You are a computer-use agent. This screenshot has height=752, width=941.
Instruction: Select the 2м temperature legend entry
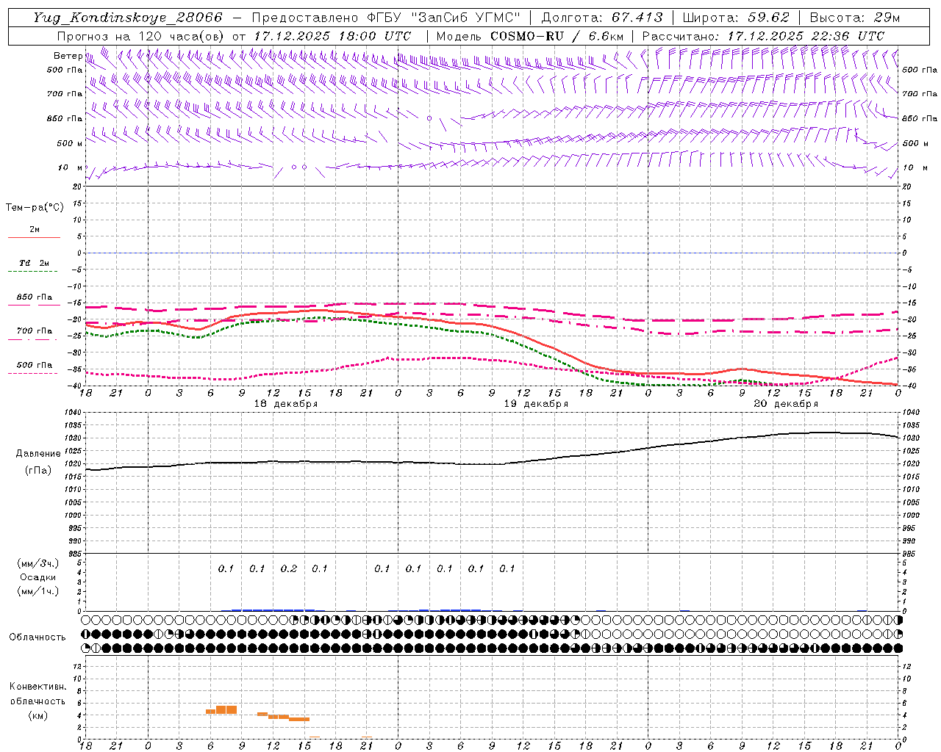[x=35, y=230]
